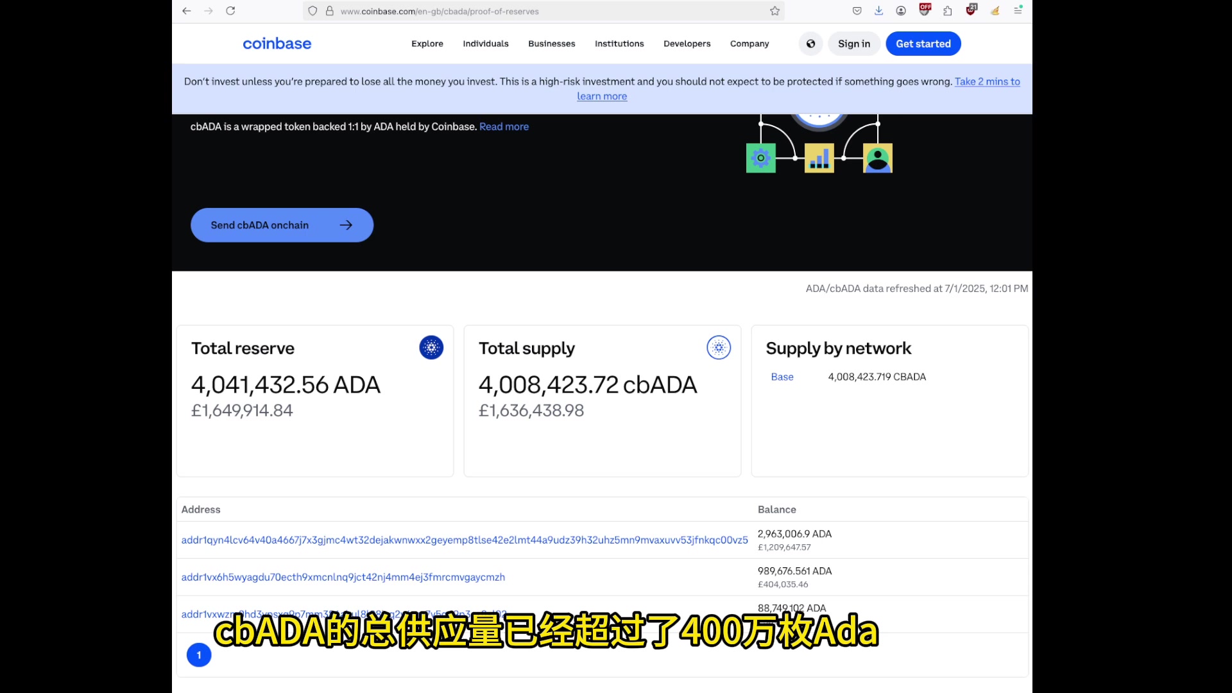Click the Get started button
The width and height of the screenshot is (1232, 693).
click(x=923, y=44)
